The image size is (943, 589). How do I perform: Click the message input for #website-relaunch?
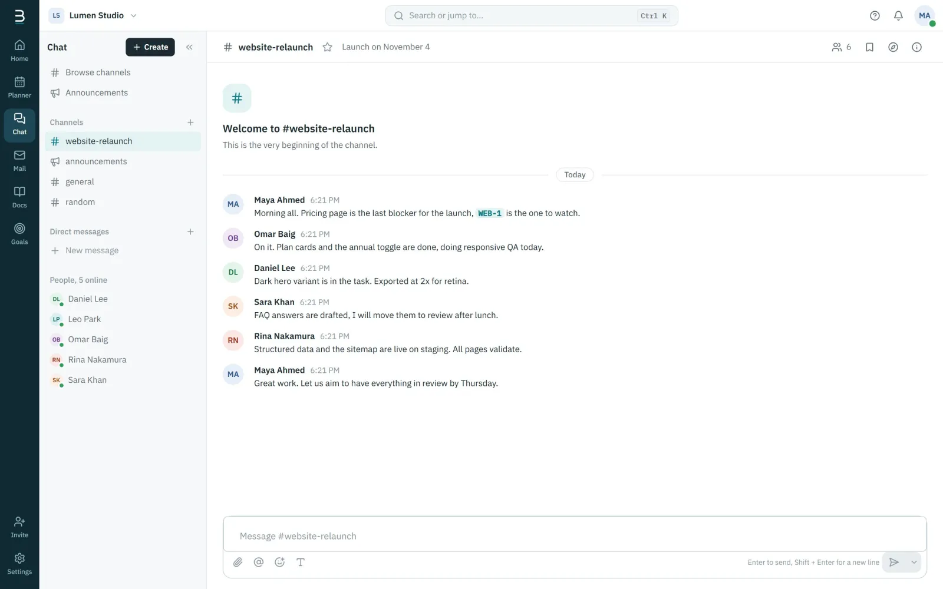[575, 536]
